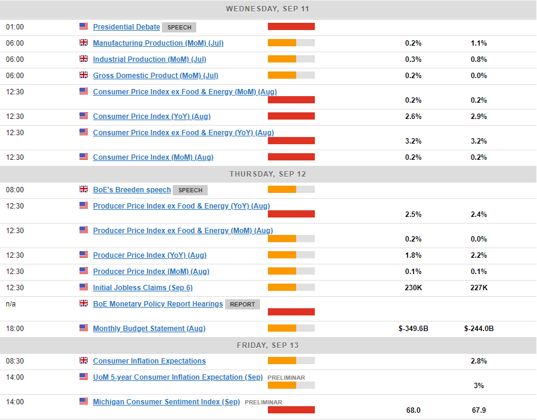537x420 pixels.
Task: Open Industrial Production (MoM) (Jul) link
Action: click(x=149, y=59)
